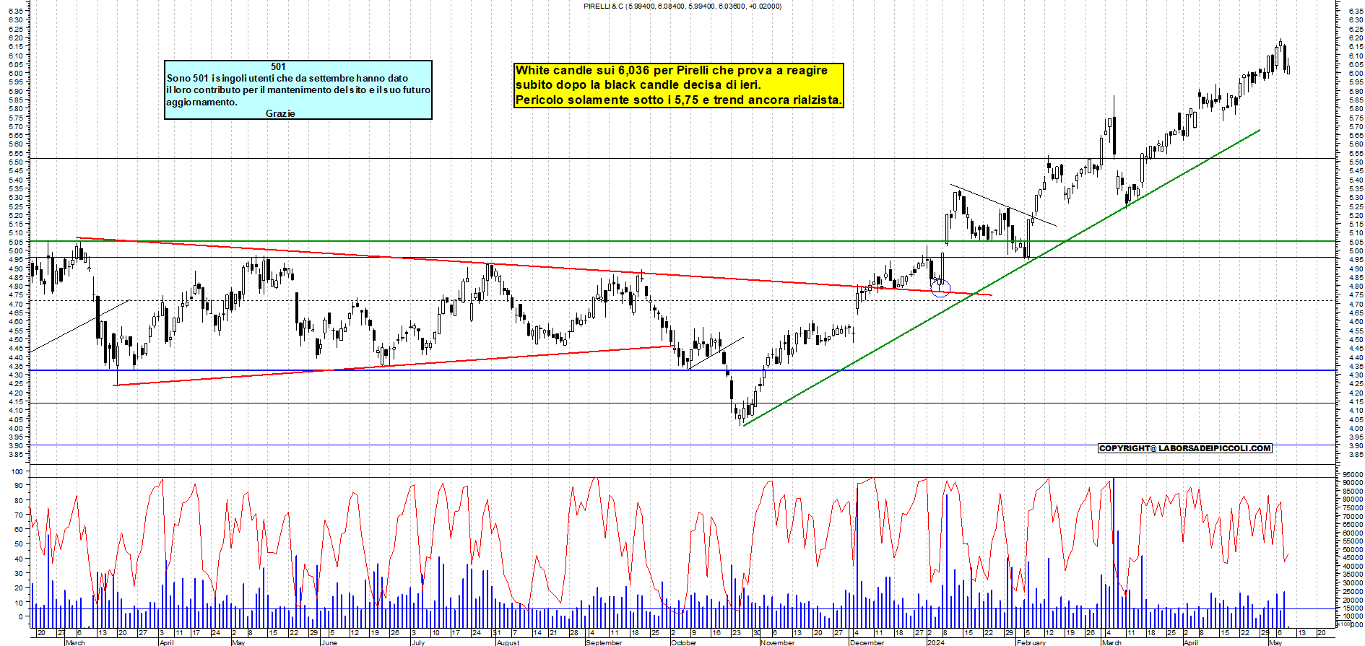Click the "December" month label
Image resolution: width=1365 pixels, height=646 pixels.
tap(867, 642)
